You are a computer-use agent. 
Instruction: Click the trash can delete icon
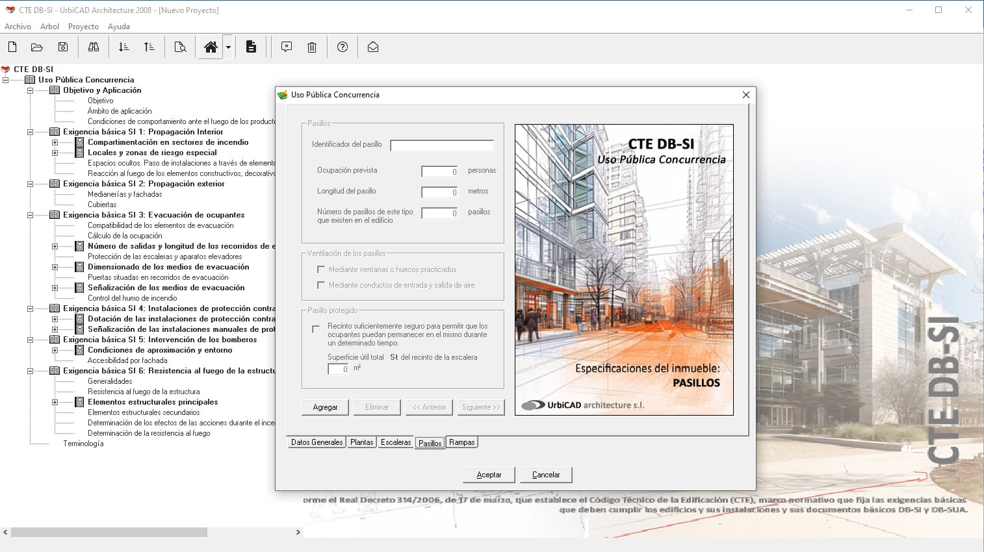pos(312,47)
